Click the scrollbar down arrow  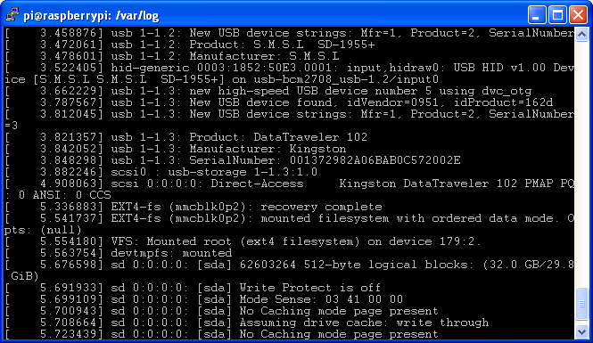(581, 331)
